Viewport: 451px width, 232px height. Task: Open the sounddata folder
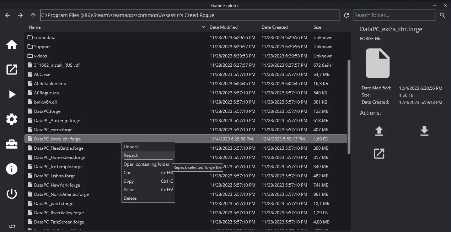tap(44, 38)
